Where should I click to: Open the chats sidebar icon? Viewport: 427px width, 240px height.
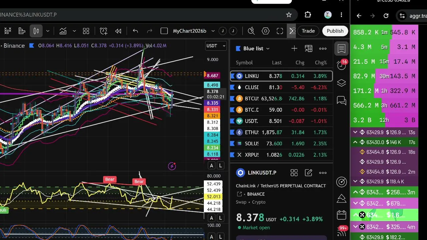pos(342,100)
